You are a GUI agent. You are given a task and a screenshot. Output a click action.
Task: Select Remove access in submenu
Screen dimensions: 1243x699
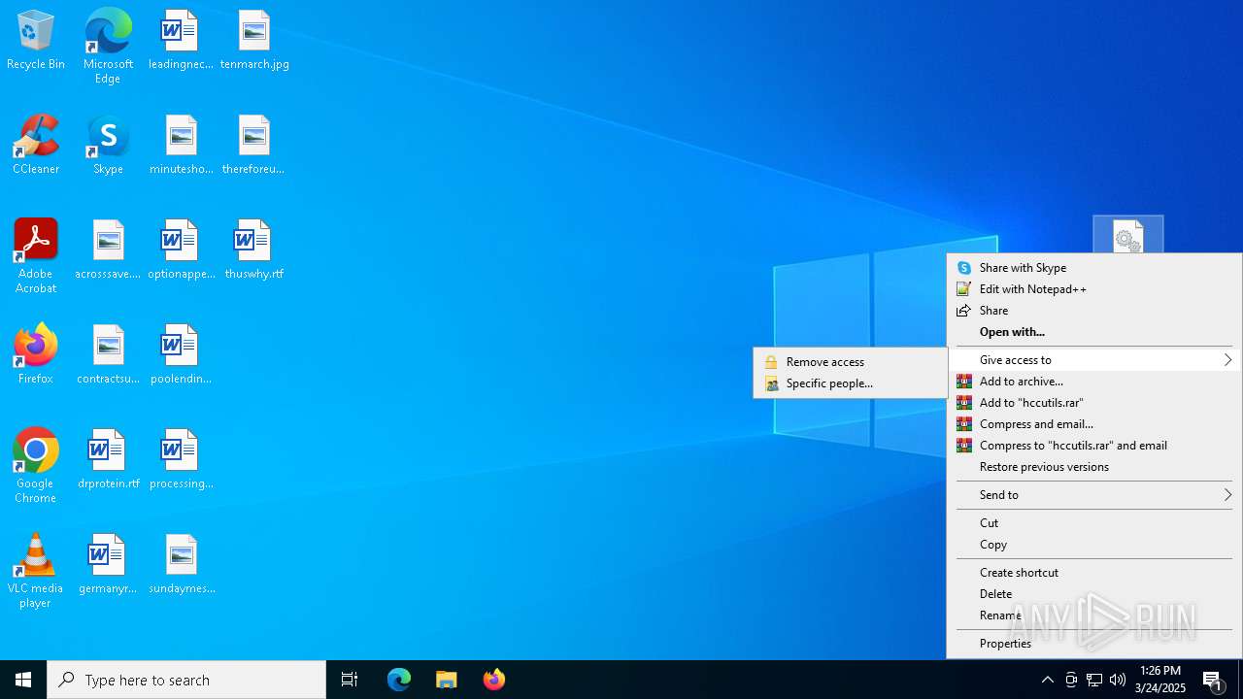pyautogui.click(x=851, y=362)
